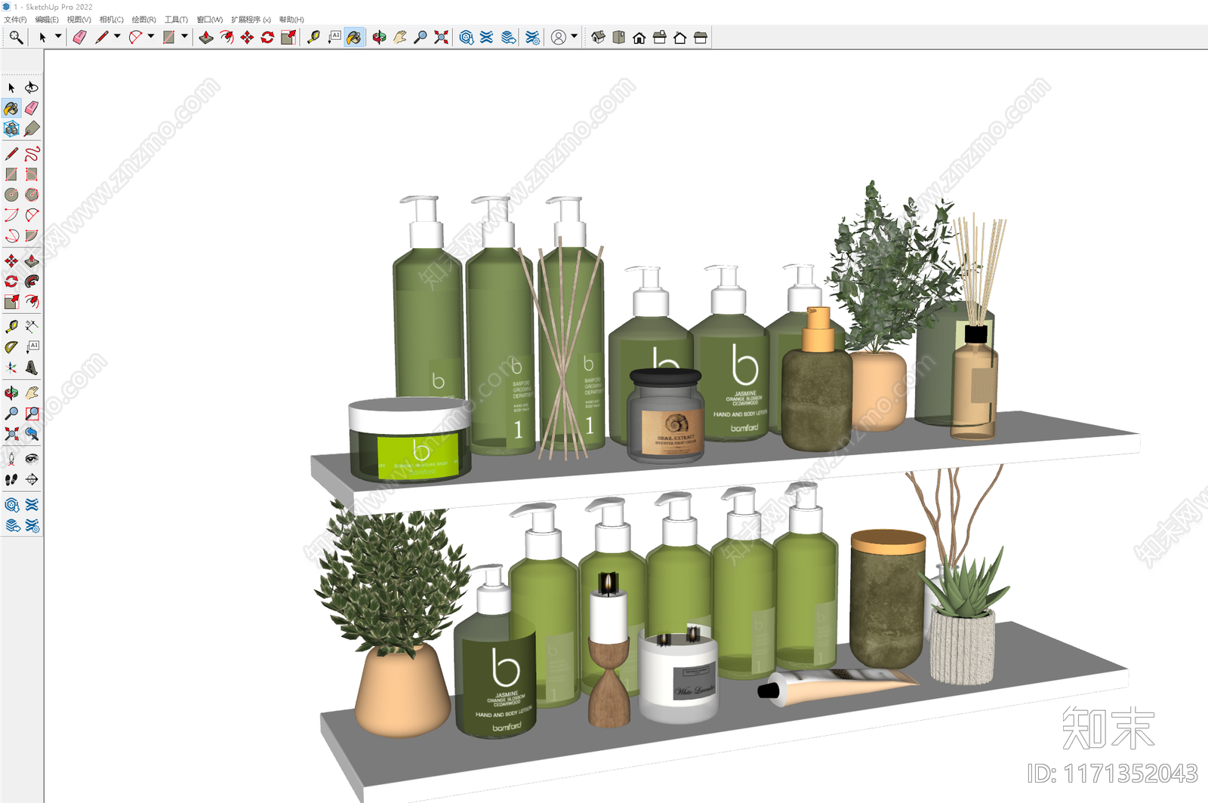
Task: Open the Search SketchUp magnifier in Getting Started toolbar
Action: [x=16, y=37]
